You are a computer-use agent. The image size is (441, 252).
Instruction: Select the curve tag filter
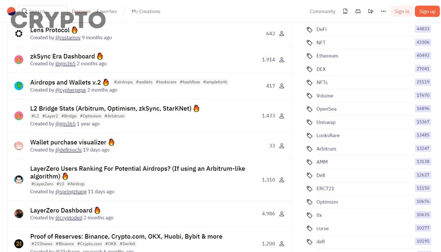click(x=322, y=229)
